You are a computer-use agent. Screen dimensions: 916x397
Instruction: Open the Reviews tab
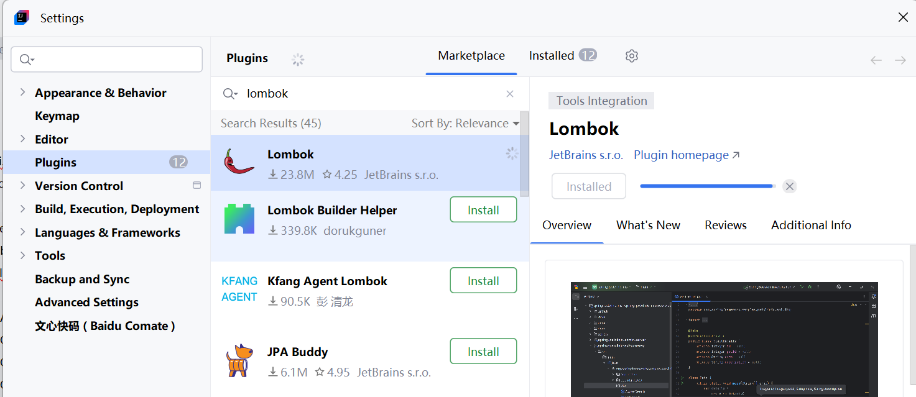726,225
